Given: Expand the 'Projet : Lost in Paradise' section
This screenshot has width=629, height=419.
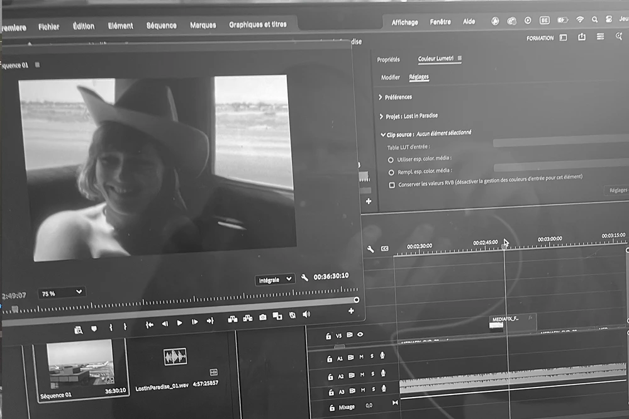Looking at the screenshot, I should [x=381, y=116].
